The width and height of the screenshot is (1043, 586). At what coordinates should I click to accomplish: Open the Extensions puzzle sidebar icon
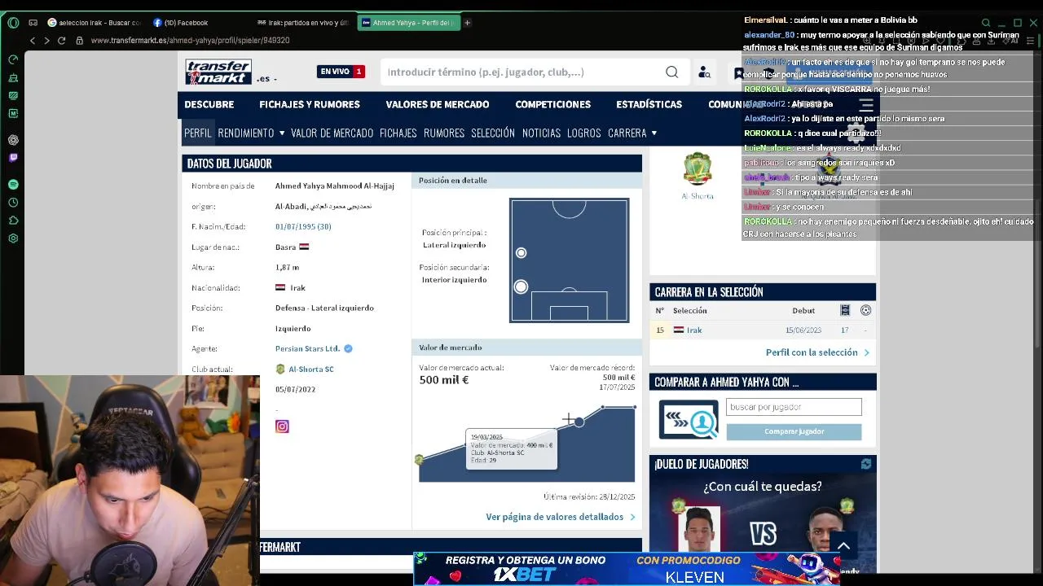point(13,220)
